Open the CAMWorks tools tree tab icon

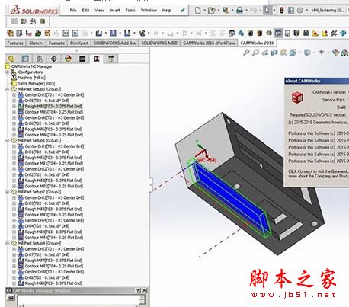point(110,59)
